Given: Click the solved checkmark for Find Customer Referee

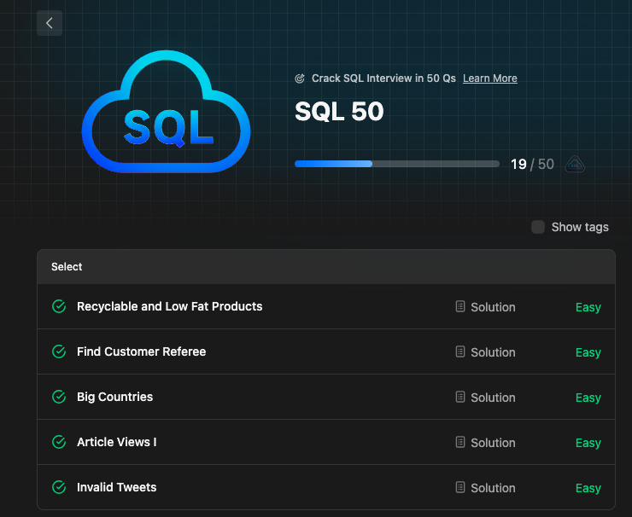Looking at the screenshot, I should coord(59,351).
